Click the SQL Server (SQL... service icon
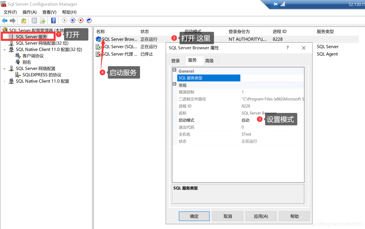 click(99, 47)
